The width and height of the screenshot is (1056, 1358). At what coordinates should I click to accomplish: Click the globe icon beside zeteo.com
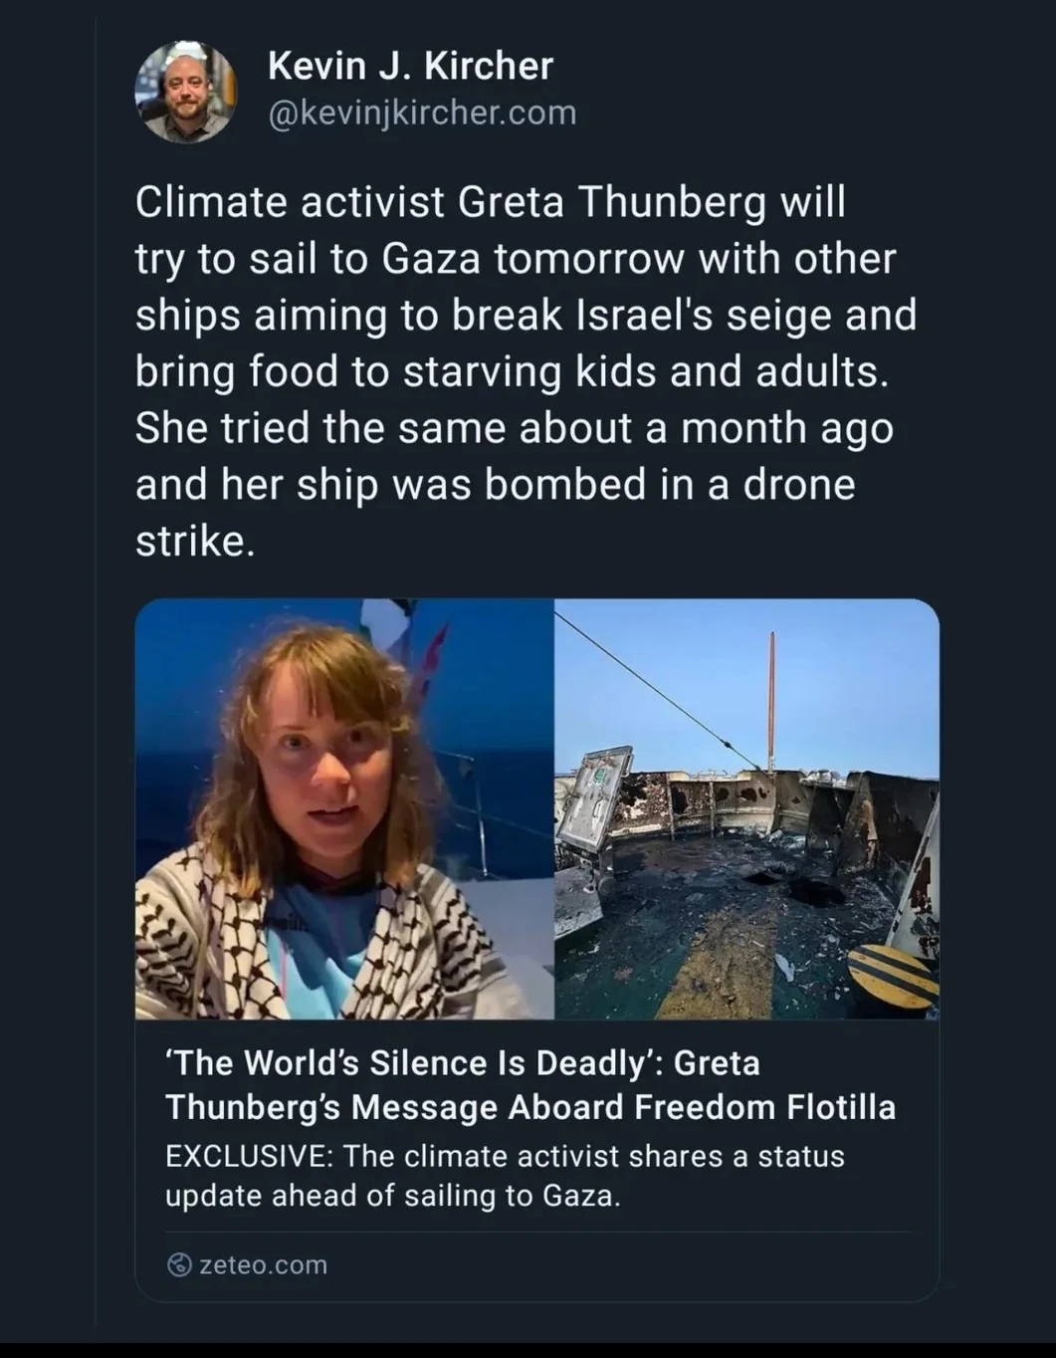tap(179, 1264)
